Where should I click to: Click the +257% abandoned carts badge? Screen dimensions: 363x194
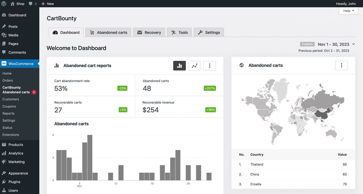[x=210, y=88]
